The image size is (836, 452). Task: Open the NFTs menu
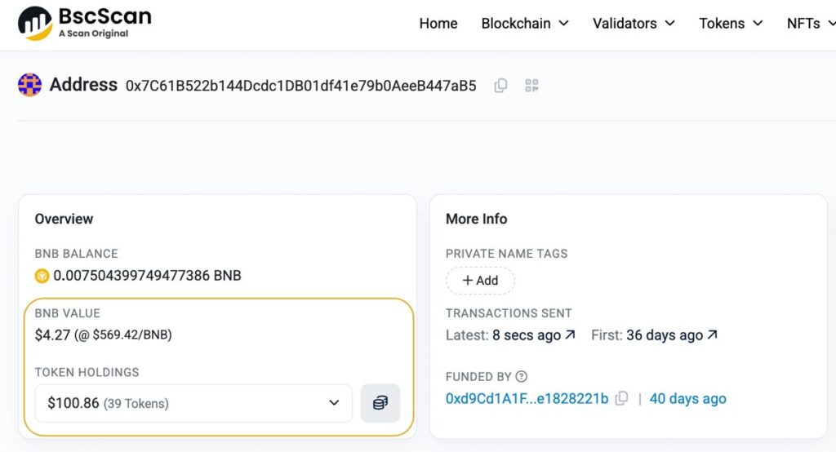click(811, 24)
